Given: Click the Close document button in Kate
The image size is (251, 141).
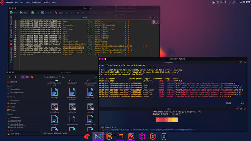Looking at the screenshot, I should click(59, 13).
